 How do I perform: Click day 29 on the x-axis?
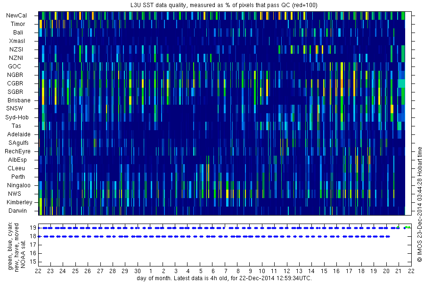pos(125,271)
